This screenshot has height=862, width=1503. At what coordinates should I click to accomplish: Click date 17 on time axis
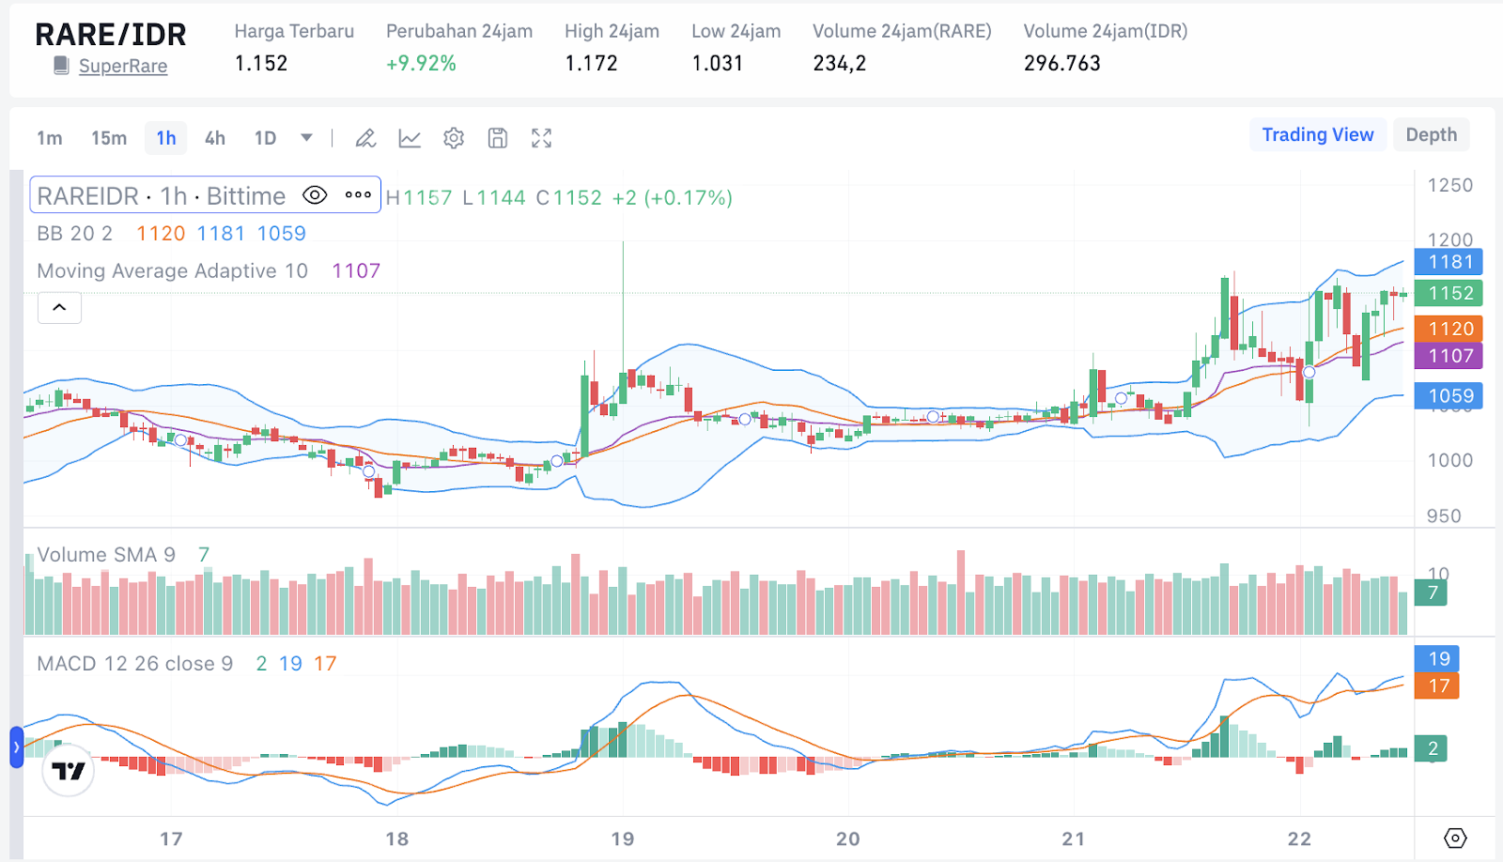coord(171,839)
